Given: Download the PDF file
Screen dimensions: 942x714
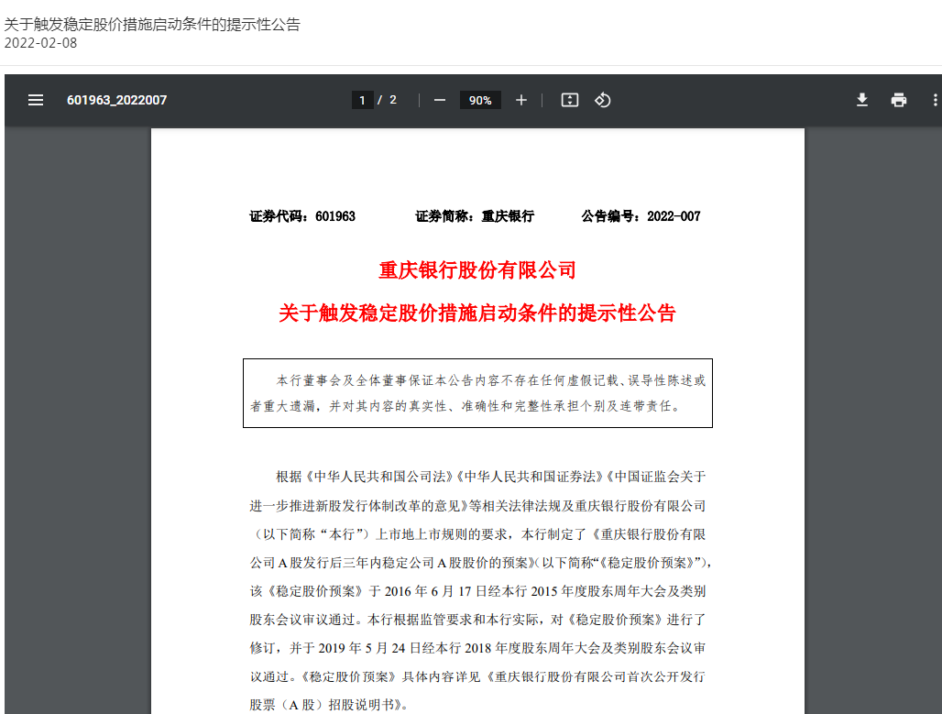Looking at the screenshot, I should [862, 100].
